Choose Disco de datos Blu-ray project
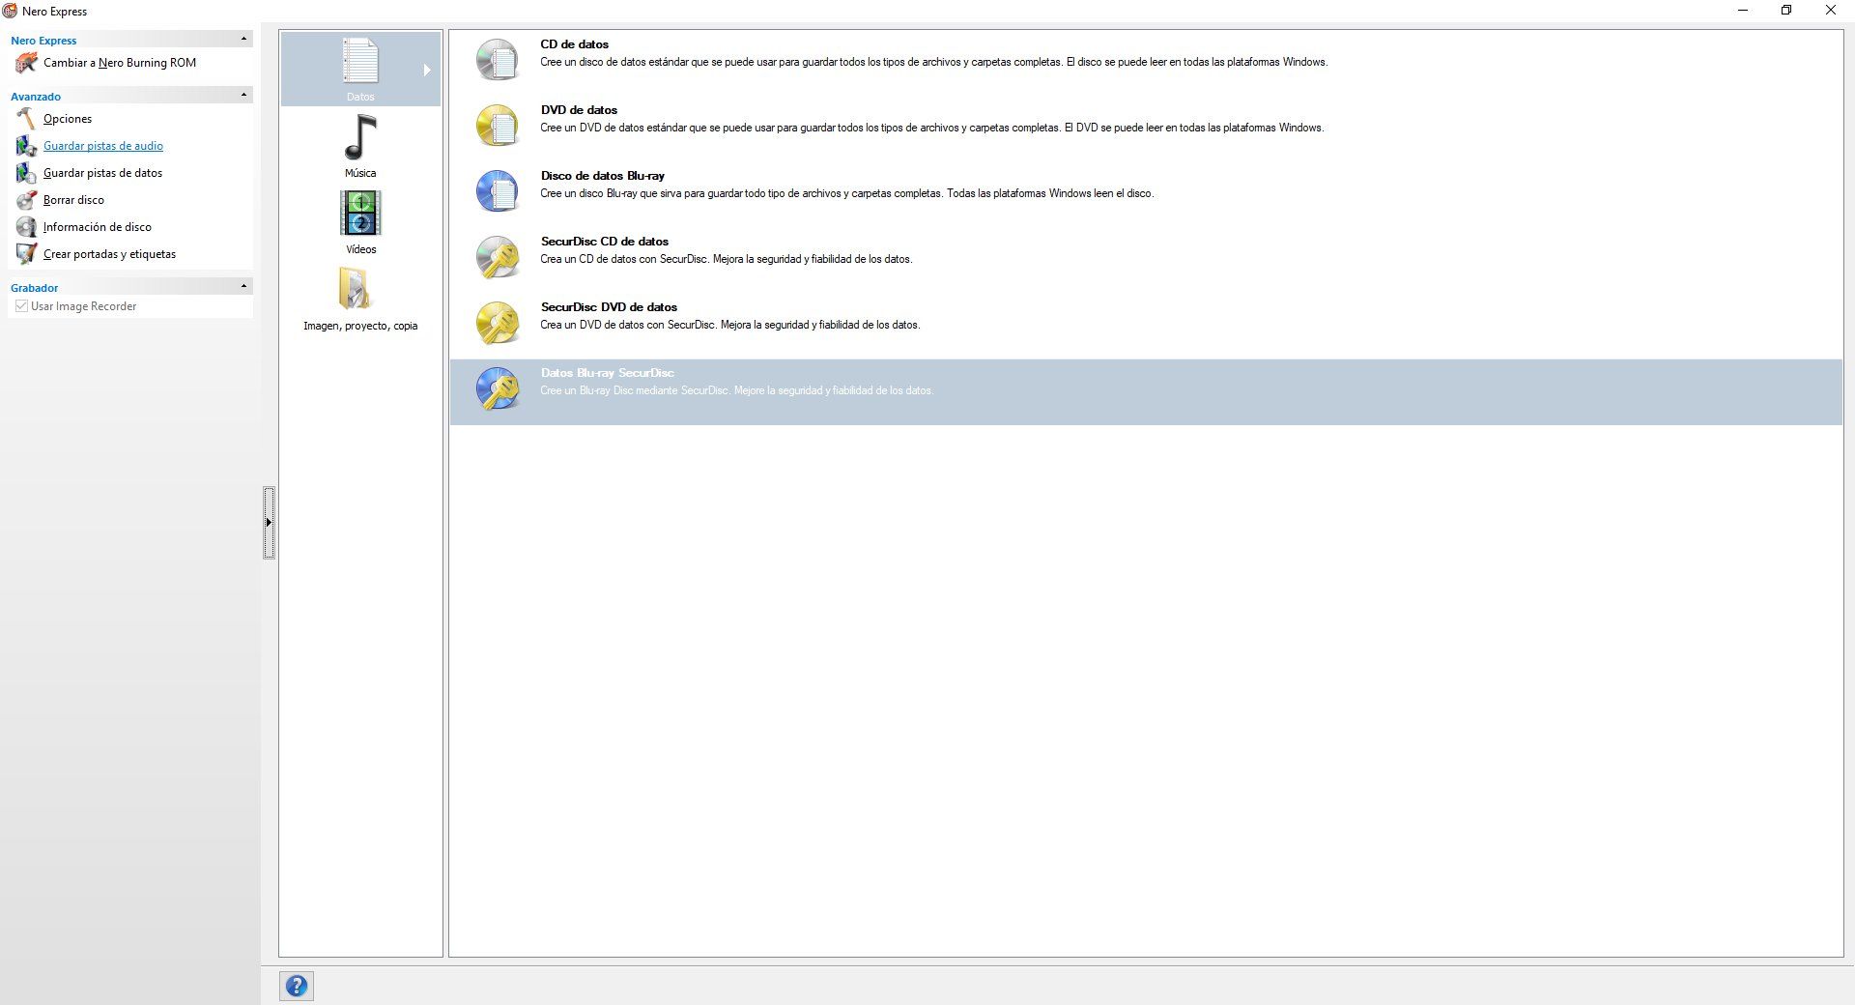This screenshot has height=1005, width=1855. click(x=1146, y=195)
